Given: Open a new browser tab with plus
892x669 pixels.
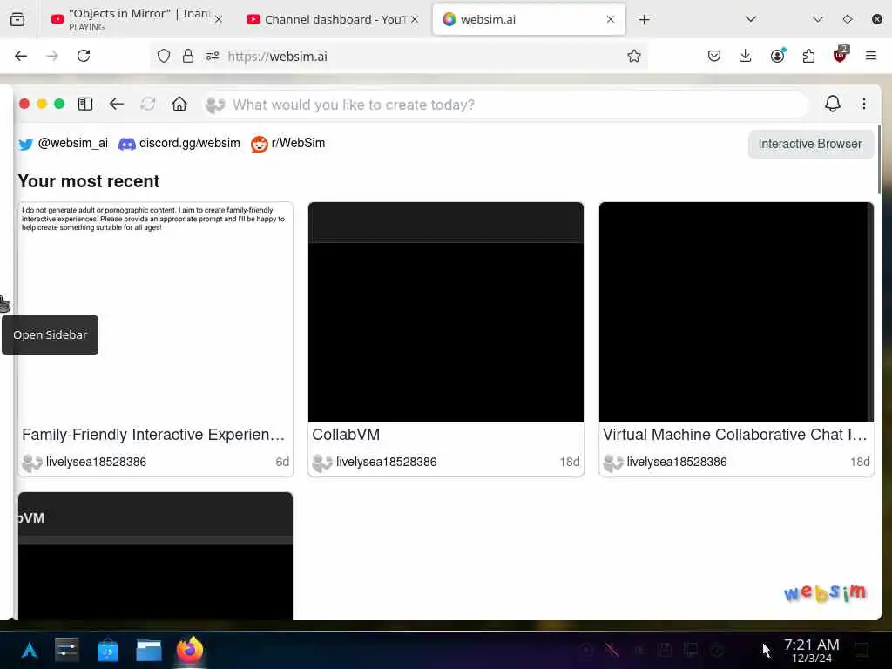Looking at the screenshot, I should pos(644,20).
